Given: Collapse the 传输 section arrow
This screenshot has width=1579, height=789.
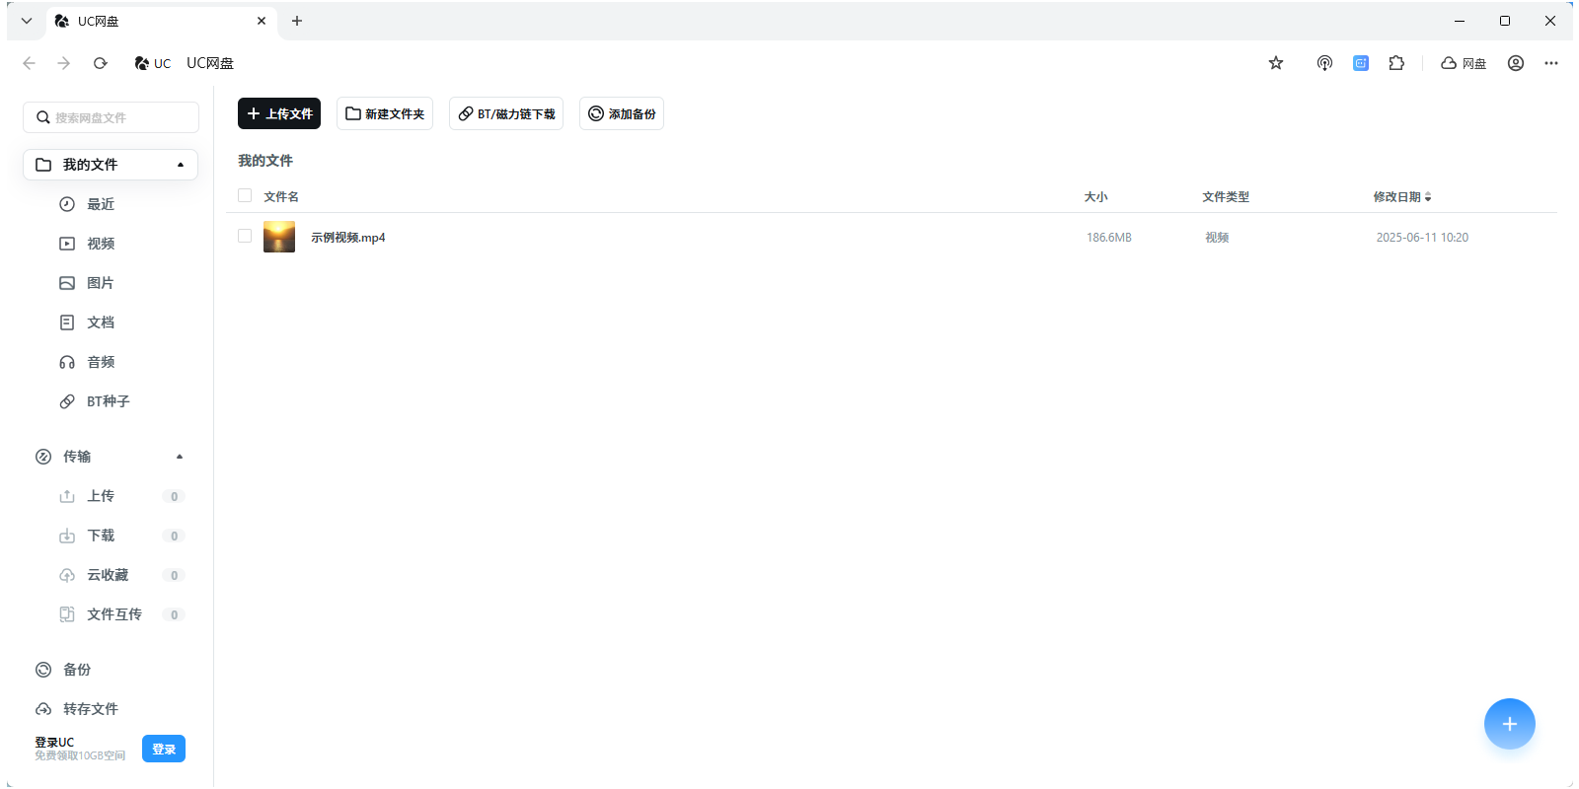Looking at the screenshot, I should pos(180,457).
